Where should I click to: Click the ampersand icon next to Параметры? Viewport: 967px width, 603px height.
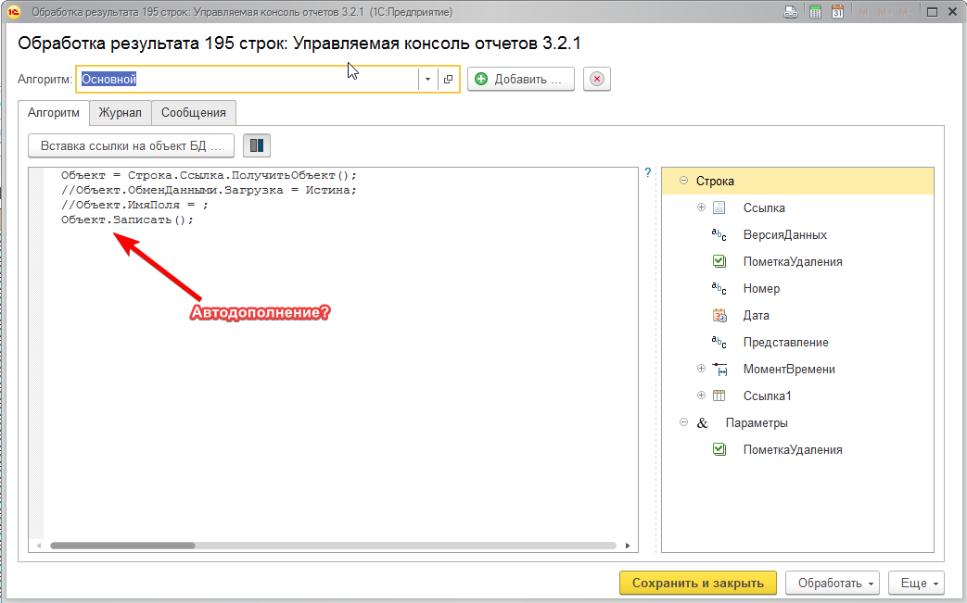tap(702, 423)
